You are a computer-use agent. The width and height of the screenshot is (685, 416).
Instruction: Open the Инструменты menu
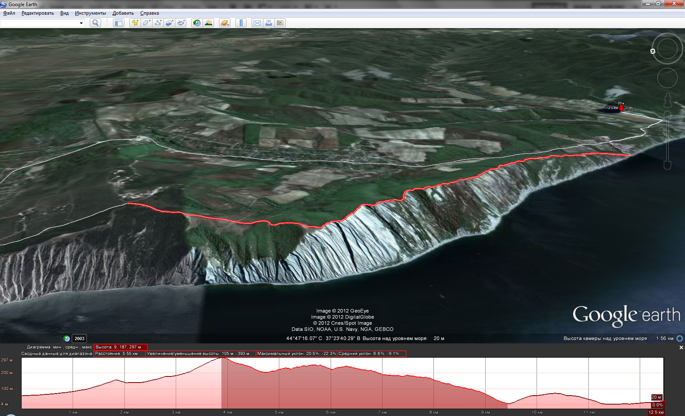[90, 13]
